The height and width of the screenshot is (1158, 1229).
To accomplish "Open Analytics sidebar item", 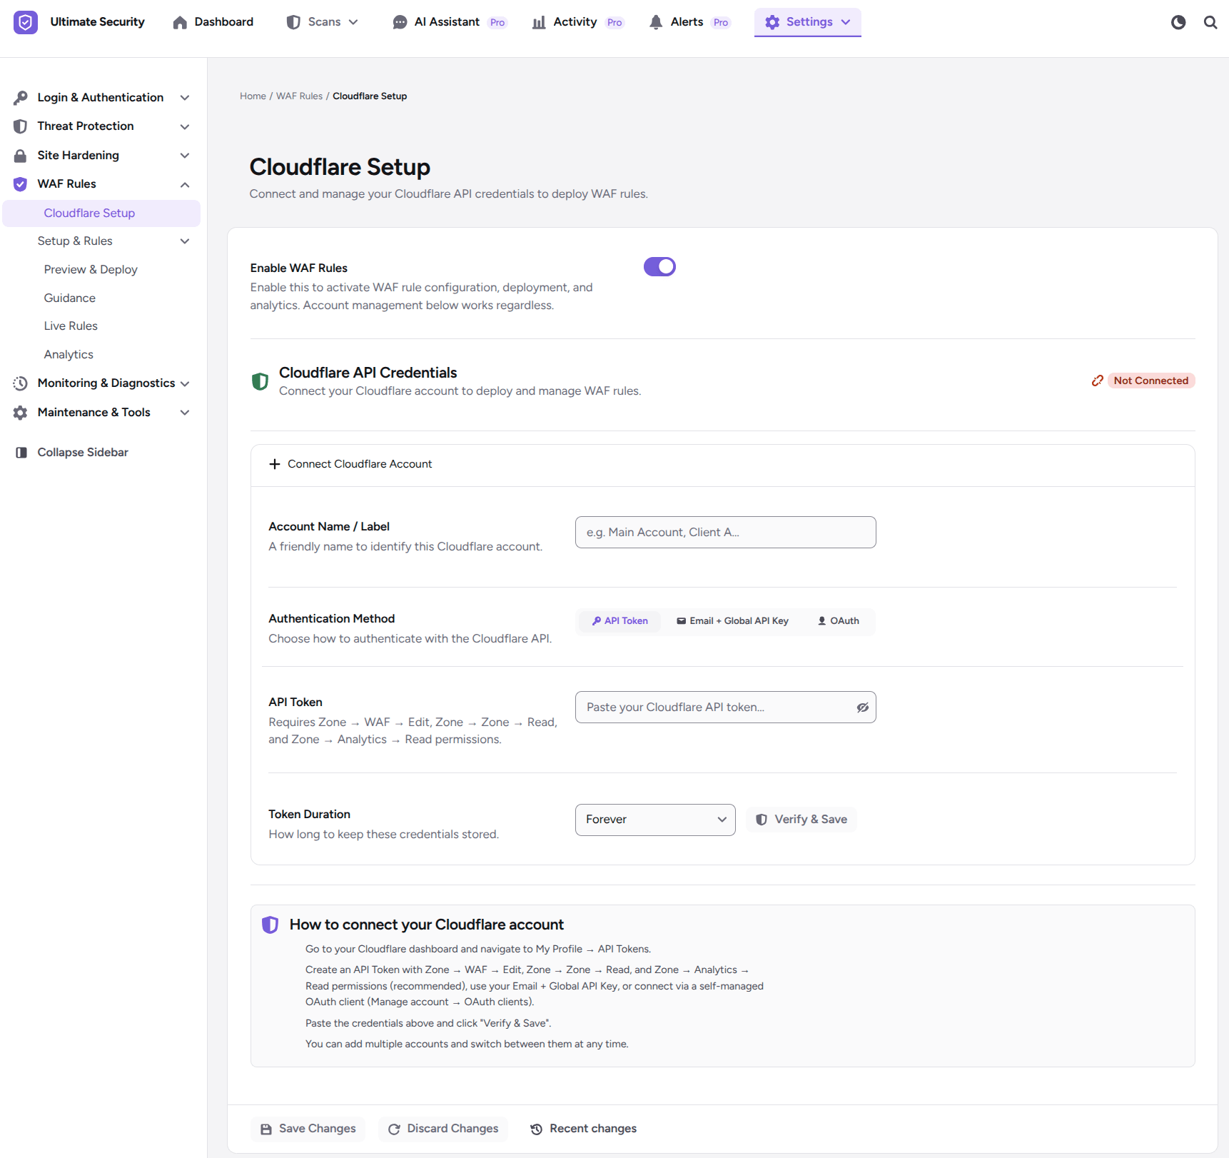I will (x=69, y=355).
